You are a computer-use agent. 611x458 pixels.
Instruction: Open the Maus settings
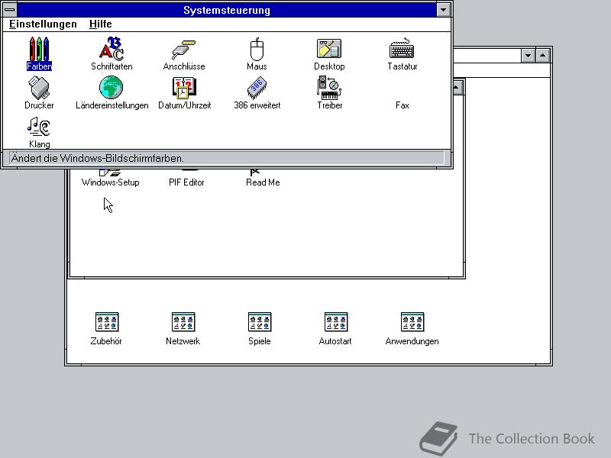(257, 50)
